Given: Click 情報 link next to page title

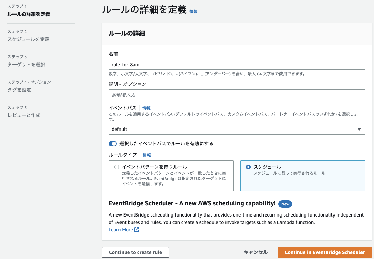Looking at the screenshot, I should (193, 12).
